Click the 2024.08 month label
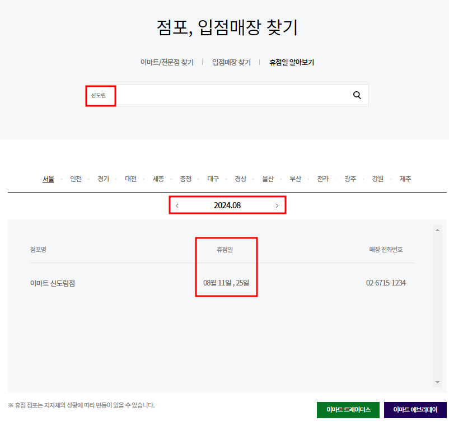Viewport: 449px width, 426px height. point(227,205)
